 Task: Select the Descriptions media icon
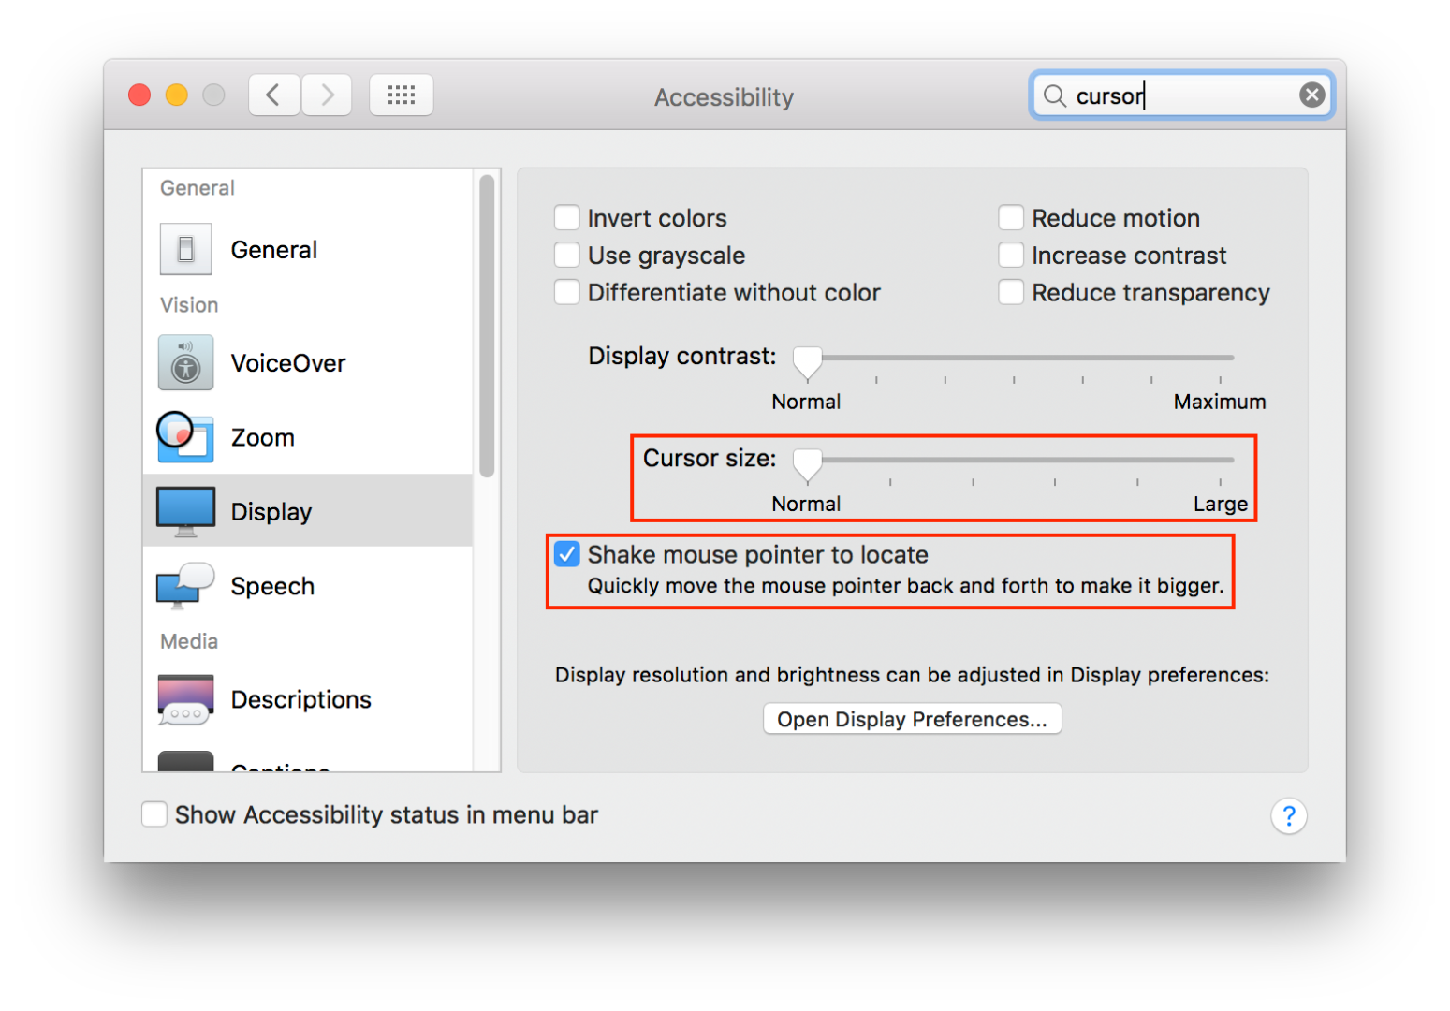pos(185,699)
